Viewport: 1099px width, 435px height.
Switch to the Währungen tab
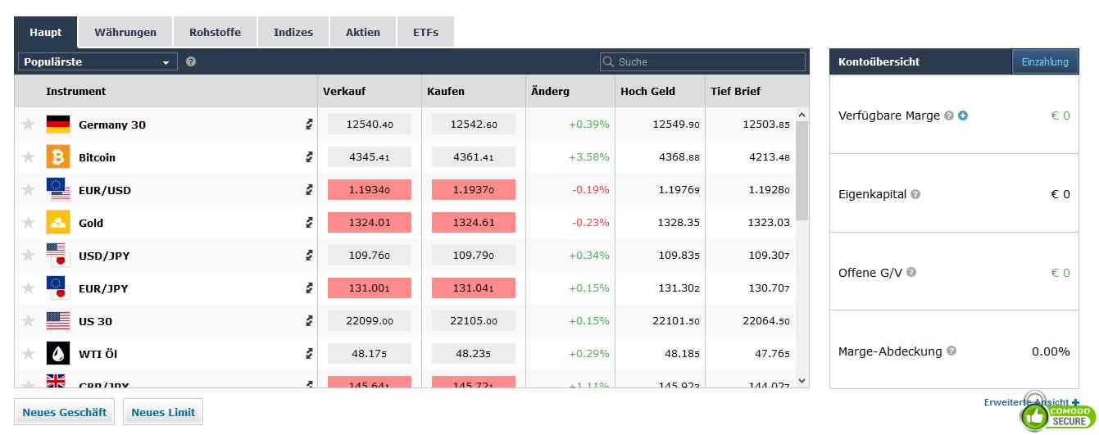point(125,33)
